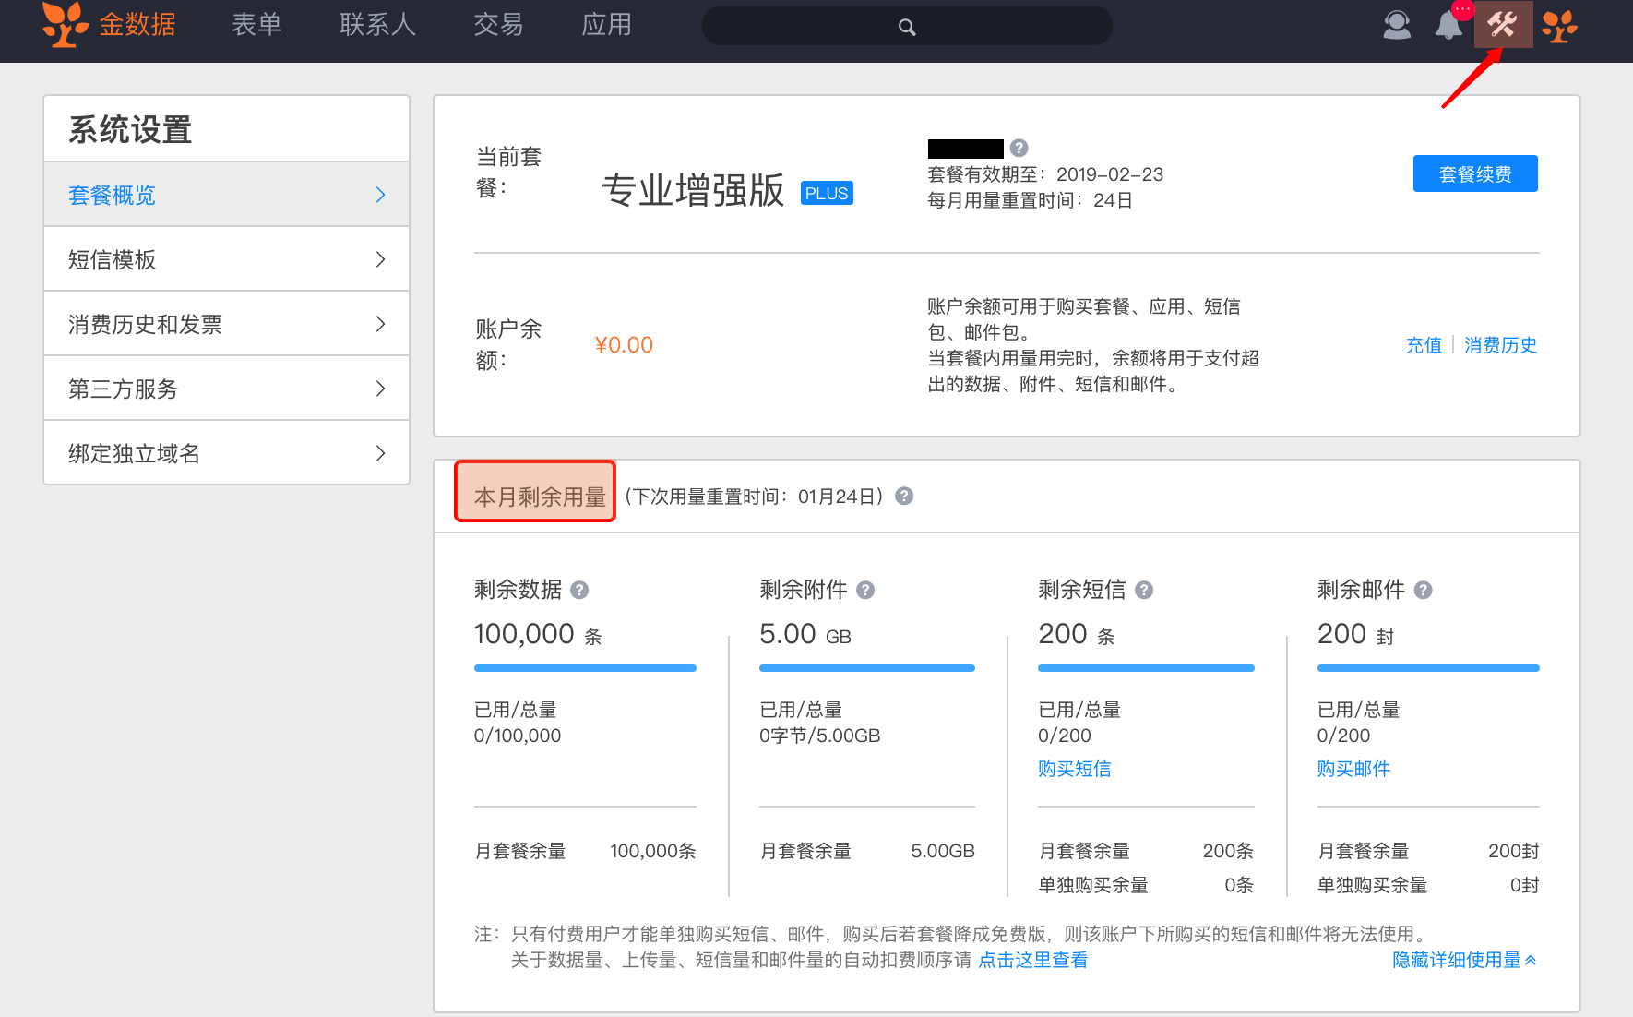Click help icon beside 剩余邮件

point(1424,590)
